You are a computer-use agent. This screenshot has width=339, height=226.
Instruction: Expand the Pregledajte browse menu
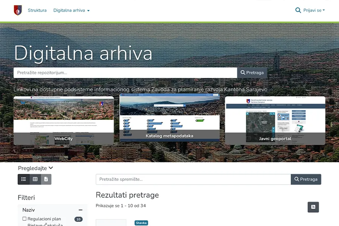click(35, 168)
